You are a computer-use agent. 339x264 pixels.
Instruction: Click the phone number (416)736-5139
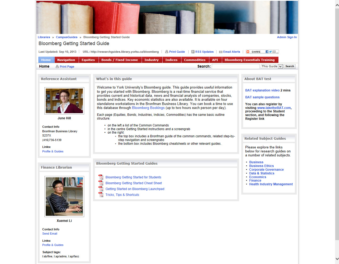pos(52,140)
